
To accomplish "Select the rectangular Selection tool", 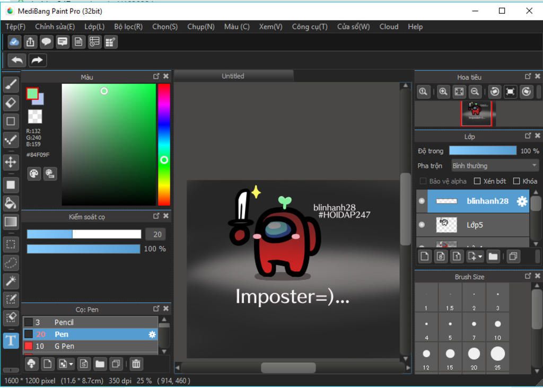I will (11, 244).
